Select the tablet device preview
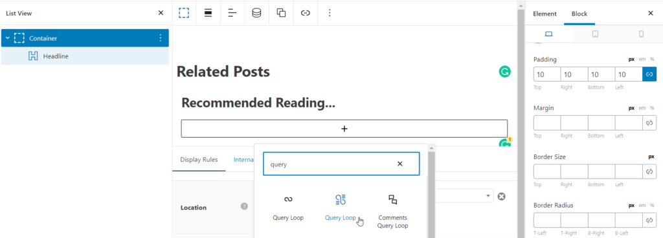Viewport: 663px width, 238px height. pyautogui.click(x=595, y=34)
